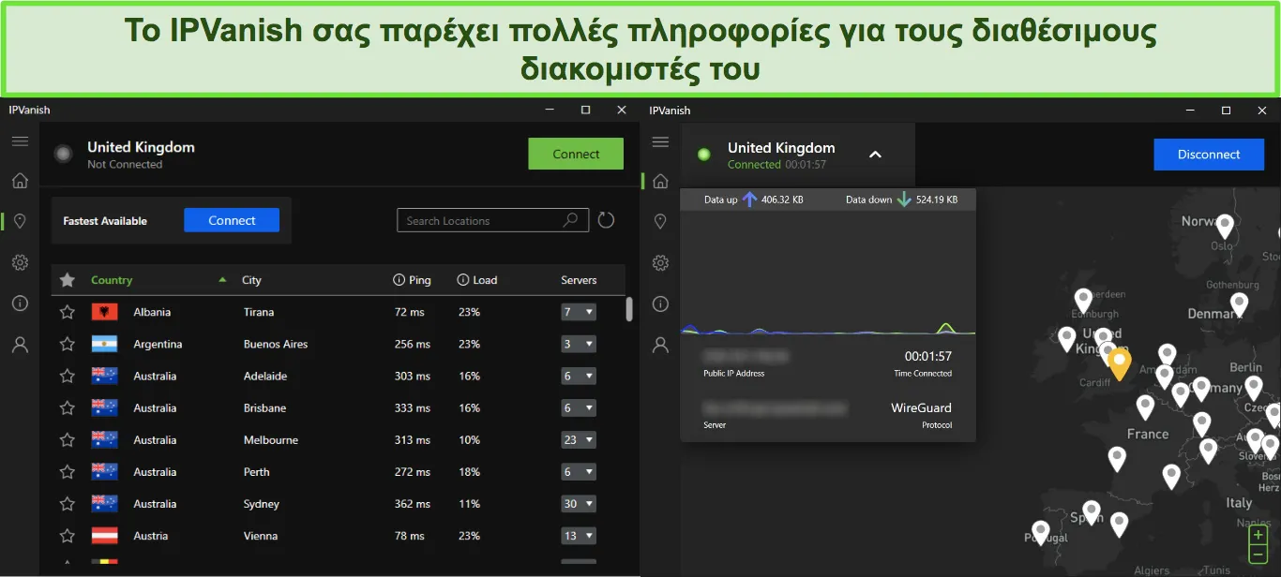Select map pin near Portugal

tap(1040, 533)
